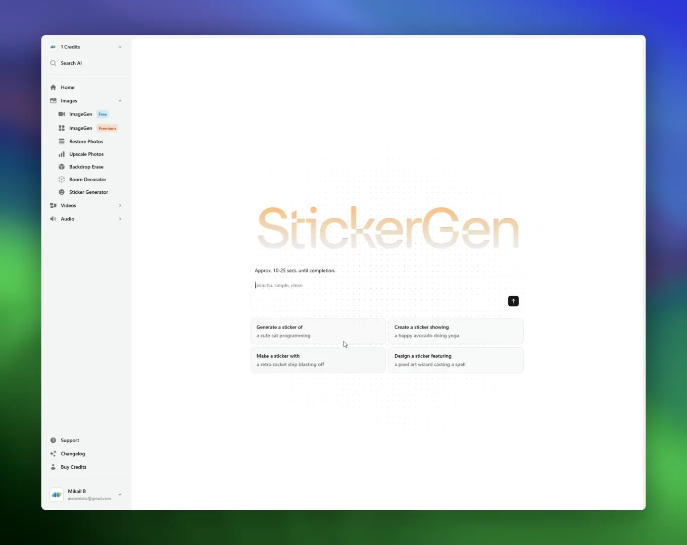Image resolution: width=687 pixels, height=545 pixels.
Task: Click the Sticker Generator smiley icon
Action: (x=62, y=192)
